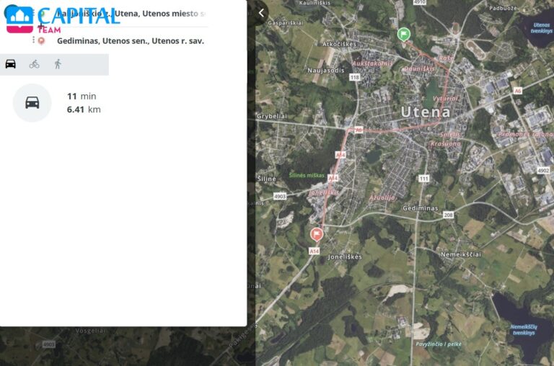This screenshot has width=554, height=366.
Task: Click the red destination flag marker
Action: tap(317, 233)
